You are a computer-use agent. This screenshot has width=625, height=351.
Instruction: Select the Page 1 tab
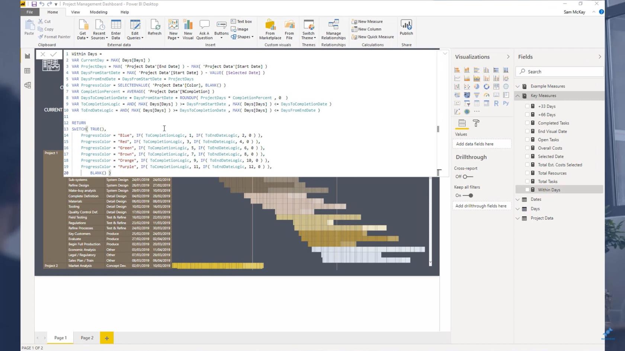pos(60,338)
